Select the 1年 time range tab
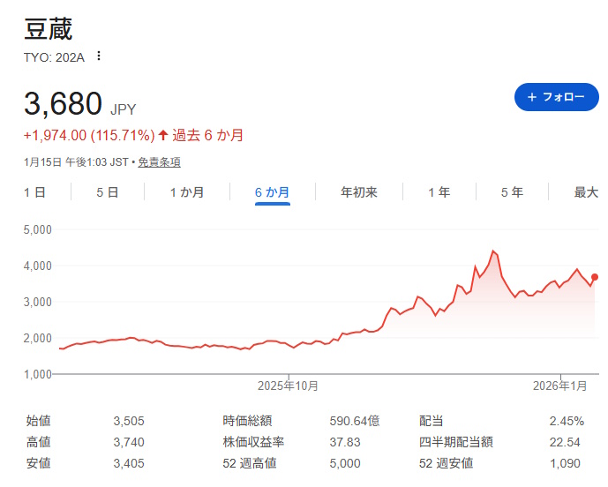 click(x=439, y=192)
